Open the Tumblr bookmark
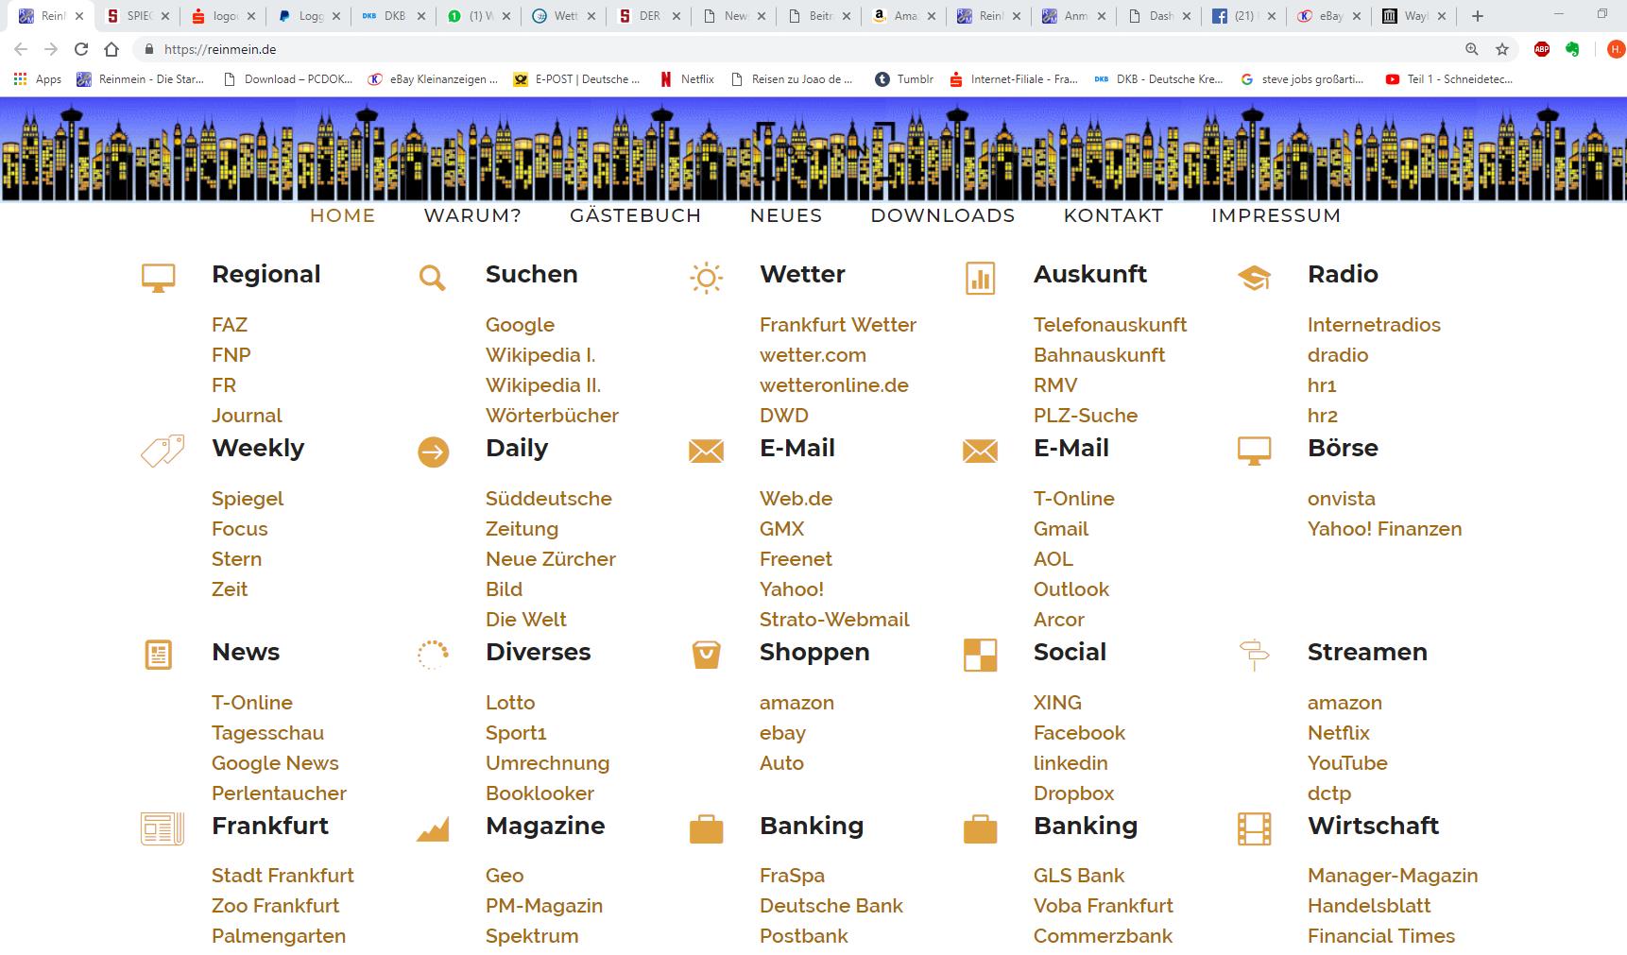 (904, 79)
